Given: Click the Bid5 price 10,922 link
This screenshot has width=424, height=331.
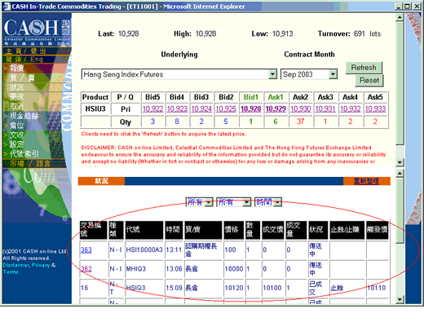Looking at the screenshot, I should [x=152, y=109].
